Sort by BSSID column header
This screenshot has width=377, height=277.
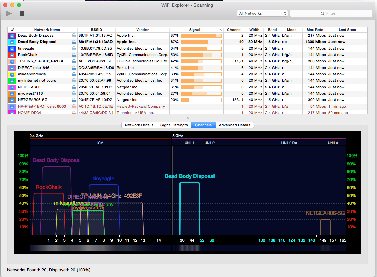click(x=97, y=30)
